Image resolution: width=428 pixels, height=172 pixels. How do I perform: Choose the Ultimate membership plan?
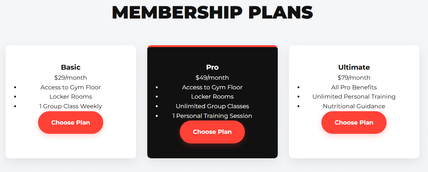(x=354, y=122)
